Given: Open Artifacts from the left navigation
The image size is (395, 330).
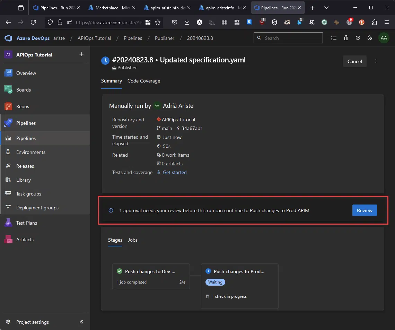Looking at the screenshot, I should point(25,240).
